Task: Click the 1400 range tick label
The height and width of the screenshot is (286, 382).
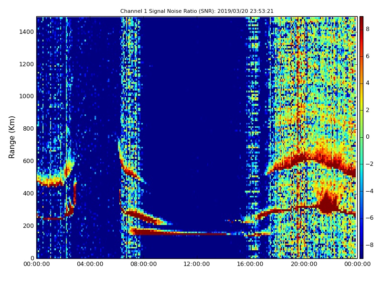Action: pos(27,32)
